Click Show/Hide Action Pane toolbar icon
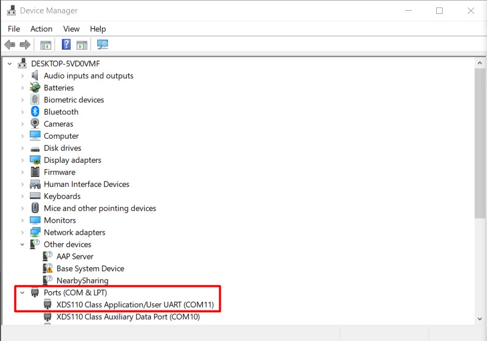 click(82, 45)
